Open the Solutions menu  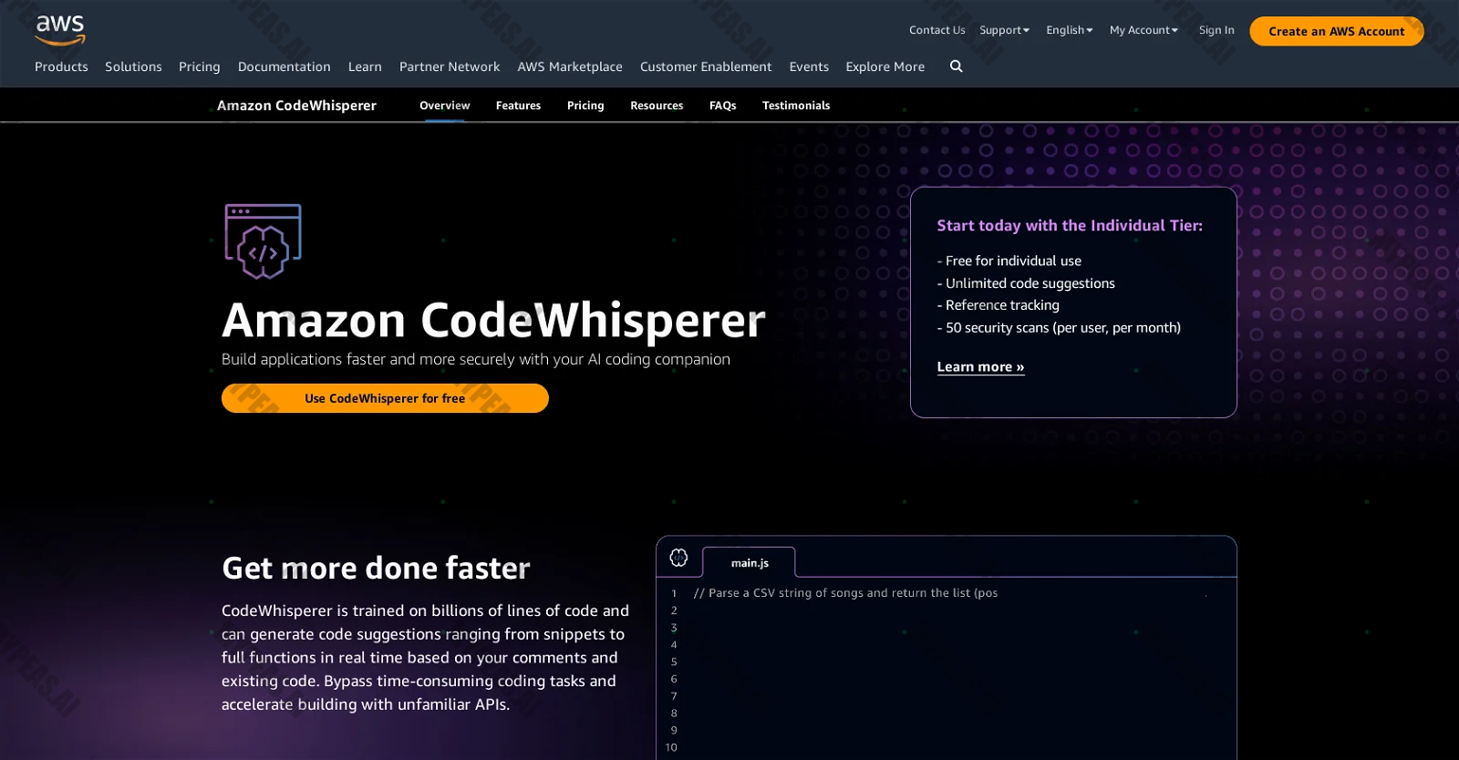tap(133, 67)
